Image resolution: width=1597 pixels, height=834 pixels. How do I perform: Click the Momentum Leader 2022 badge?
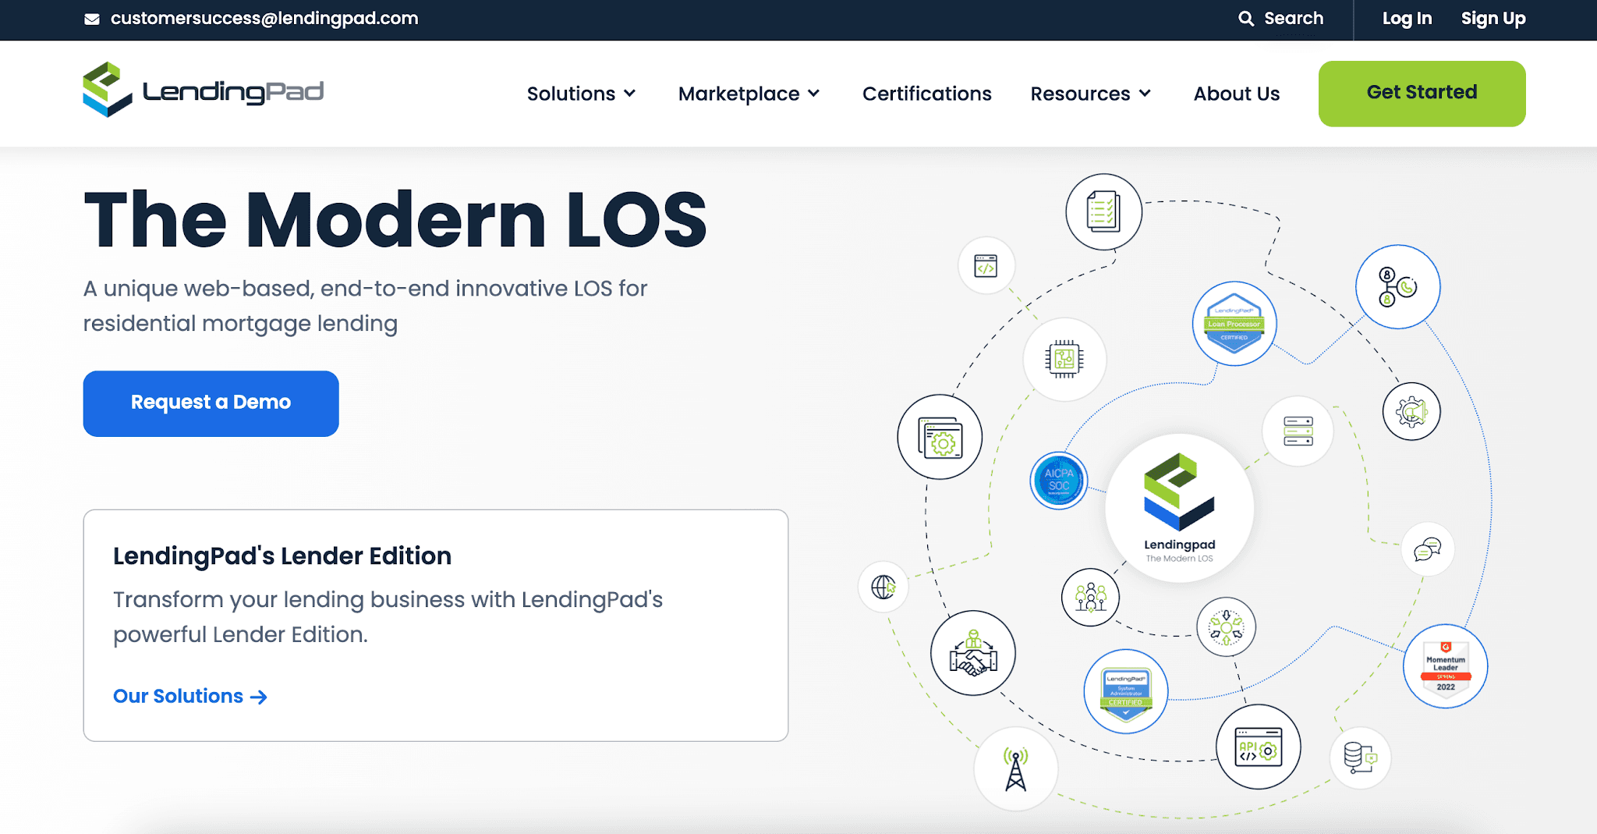1446,666
